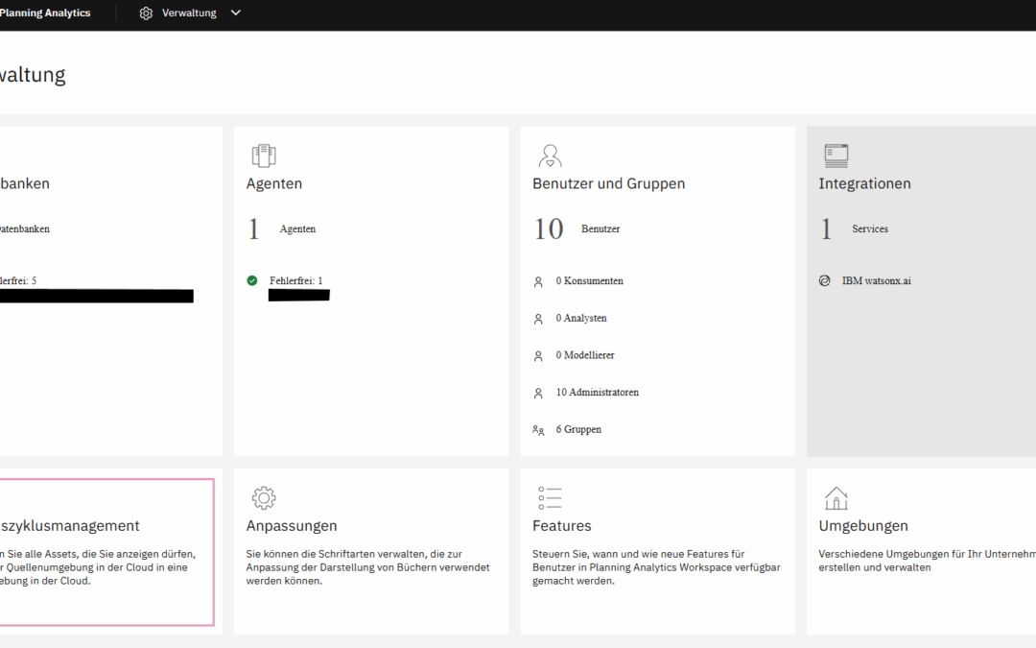Click the IBM watsonx.ai service icon

[824, 281]
